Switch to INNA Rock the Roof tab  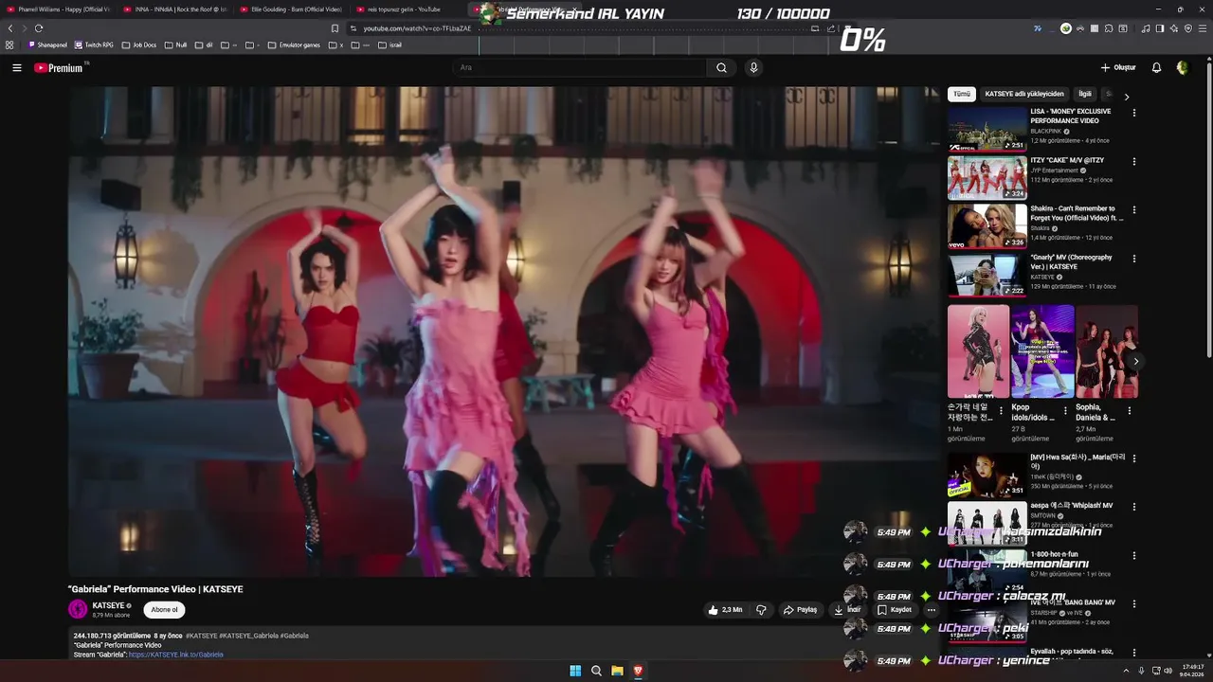pos(175,9)
